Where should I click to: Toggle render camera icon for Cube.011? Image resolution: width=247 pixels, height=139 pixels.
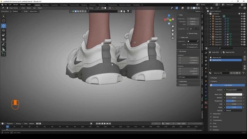244,45
